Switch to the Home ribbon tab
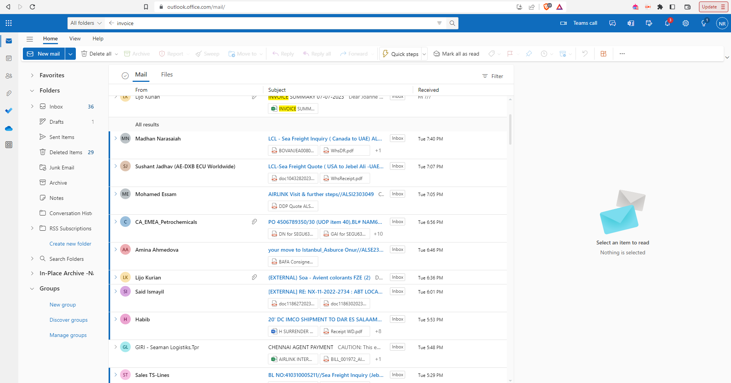The height and width of the screenshot is (383, 731). click(x=50, y=39)
